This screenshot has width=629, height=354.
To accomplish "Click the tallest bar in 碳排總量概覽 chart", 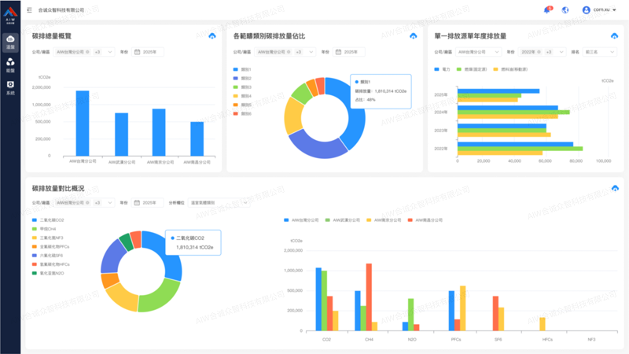I will [x=83, y=124].
